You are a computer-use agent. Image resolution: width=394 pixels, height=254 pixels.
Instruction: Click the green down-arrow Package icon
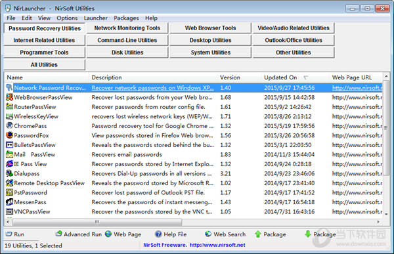point(308,234)
